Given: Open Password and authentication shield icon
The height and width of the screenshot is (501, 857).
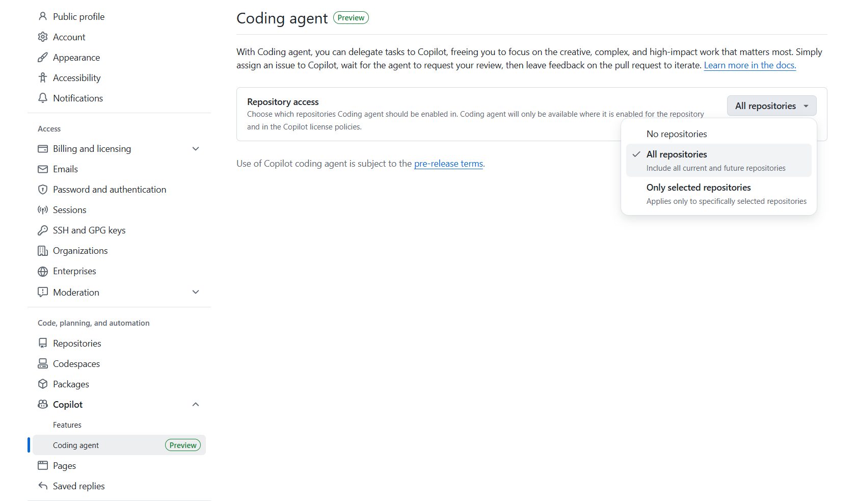Looking at the screenshot, I should pyautogui.click(x=43, y=189).
